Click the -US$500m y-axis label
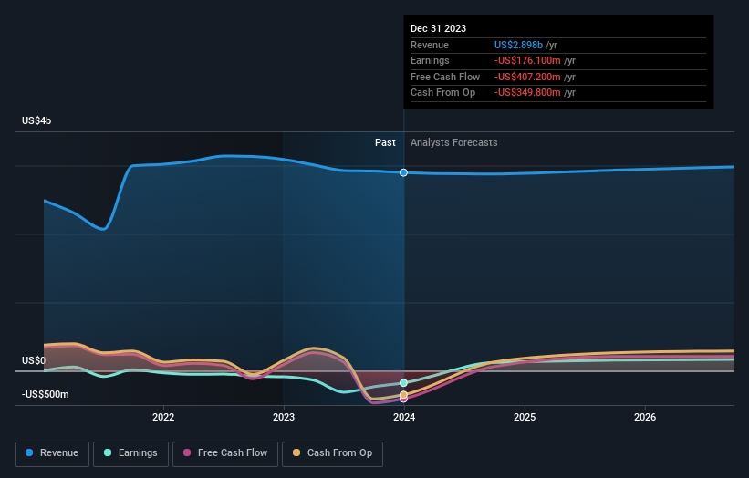Viewport: 749px width, 478px height. 46,394
